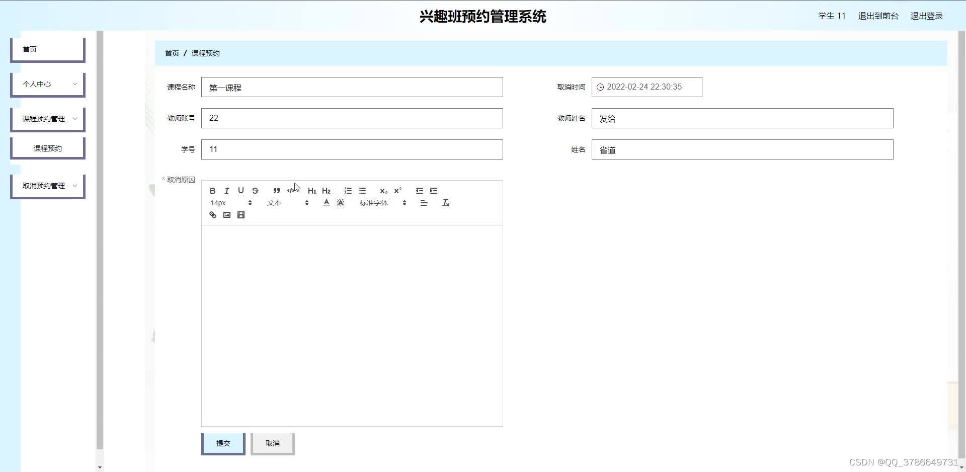Focus the 教师姓名 input field
The height and width of the screenshot is (472, 966).
click(x=743, y=118)
